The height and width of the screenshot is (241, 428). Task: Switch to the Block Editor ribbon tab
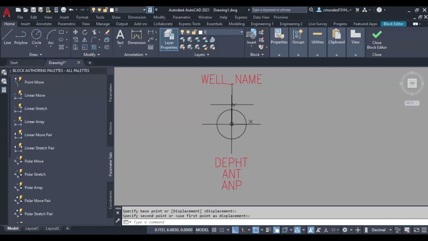click(x=394, y=24)
